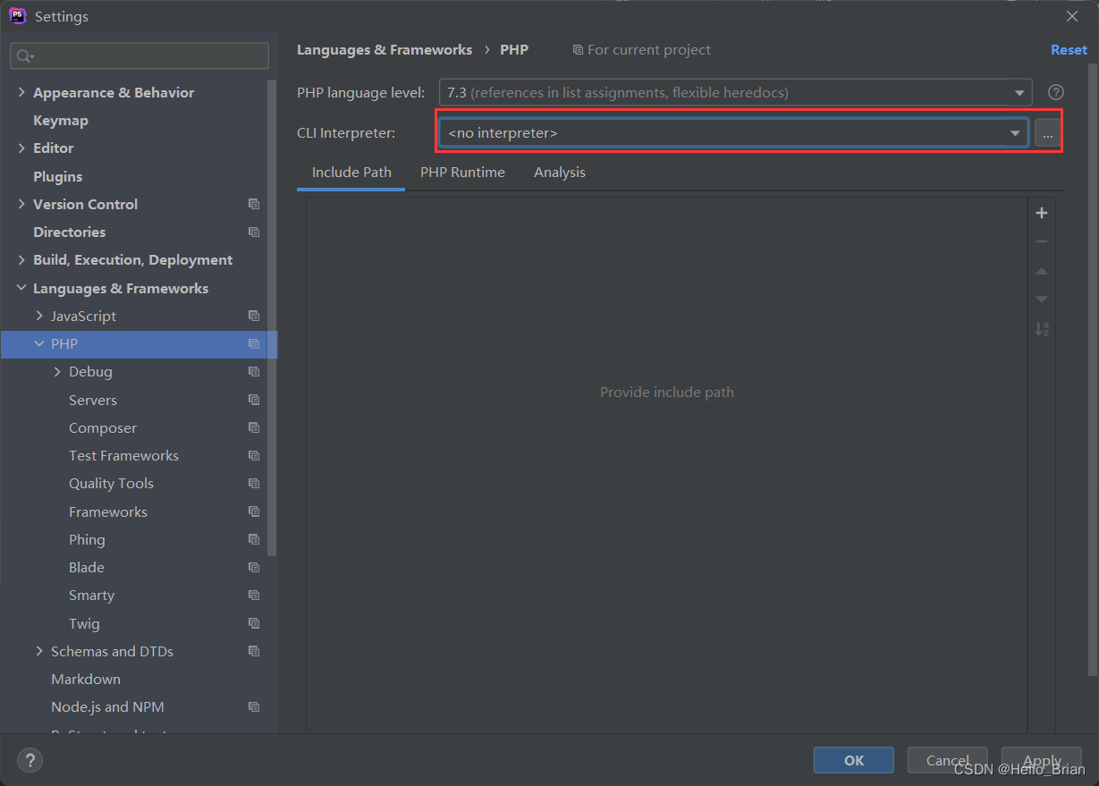Open Markdown settings
Viewport: 1099px width, 786px height.
click(x=86, y=679)
